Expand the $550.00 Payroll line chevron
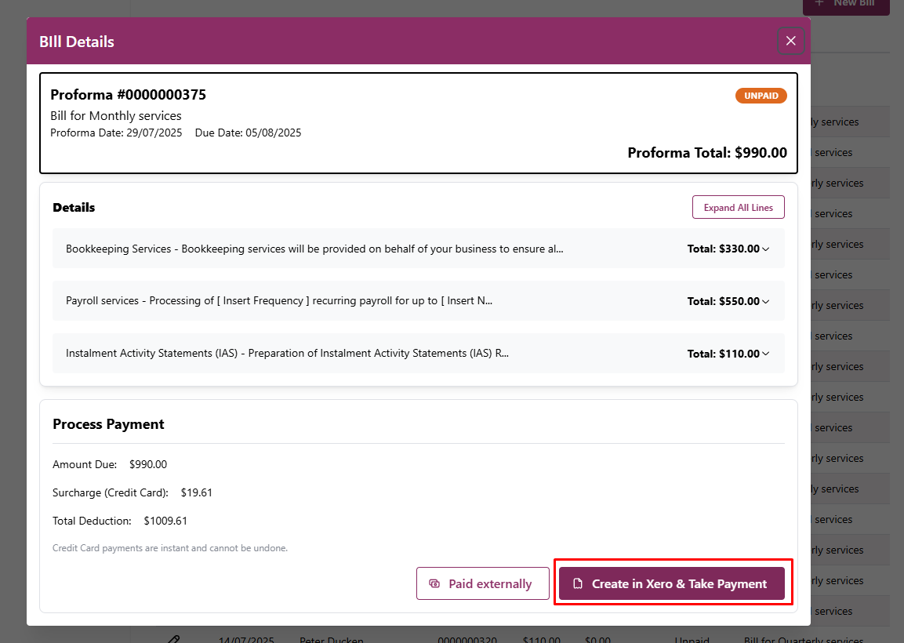Viewport: 904px width, 643px height. pyautogui.click(x=766, y=302)
